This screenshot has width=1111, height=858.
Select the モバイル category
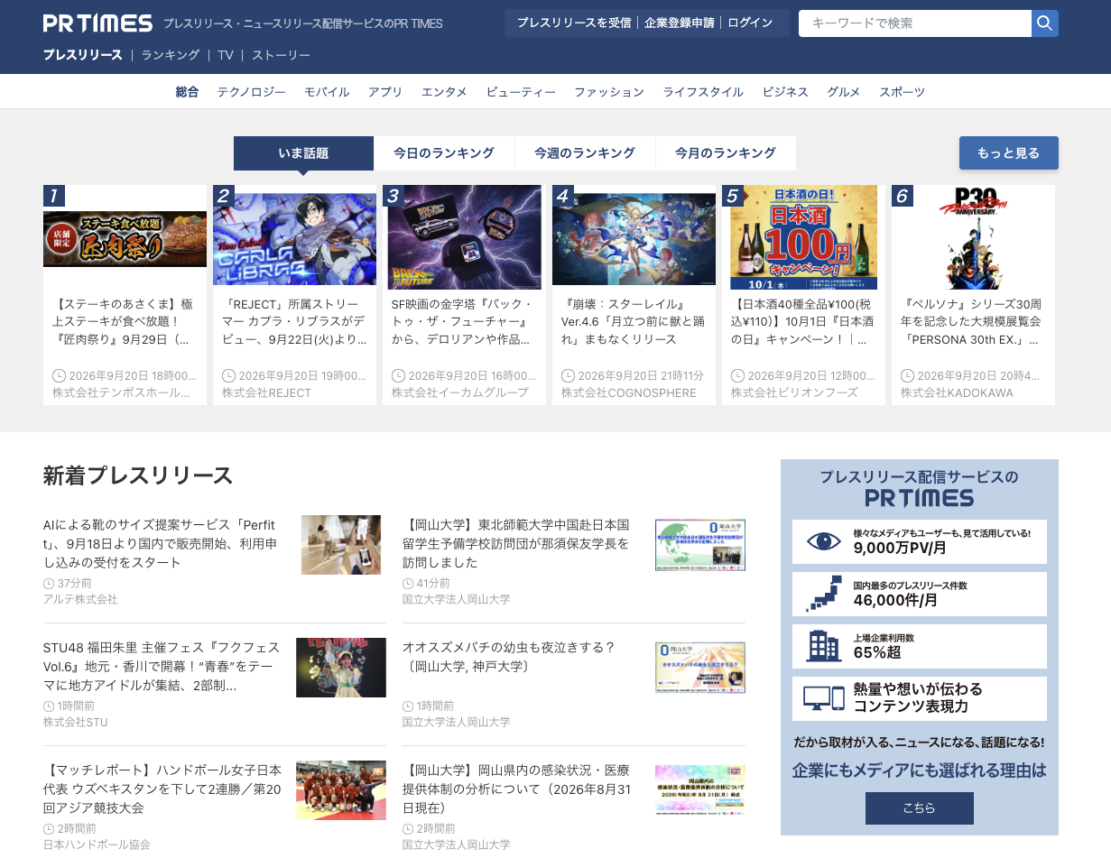click(x=327, y=92)
